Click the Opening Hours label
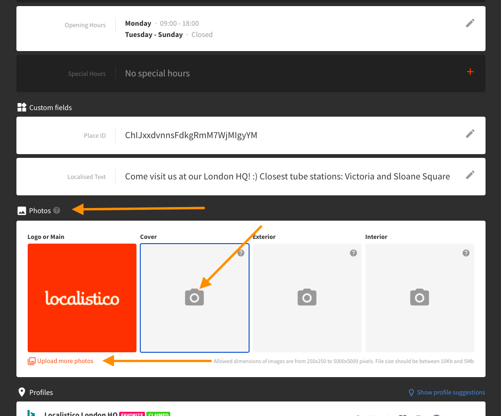The height and width of the screenshot is (416, 501). point(85,25)
